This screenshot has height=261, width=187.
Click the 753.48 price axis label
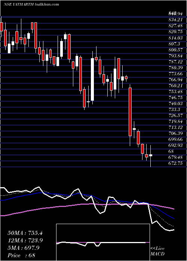point(175,92)
